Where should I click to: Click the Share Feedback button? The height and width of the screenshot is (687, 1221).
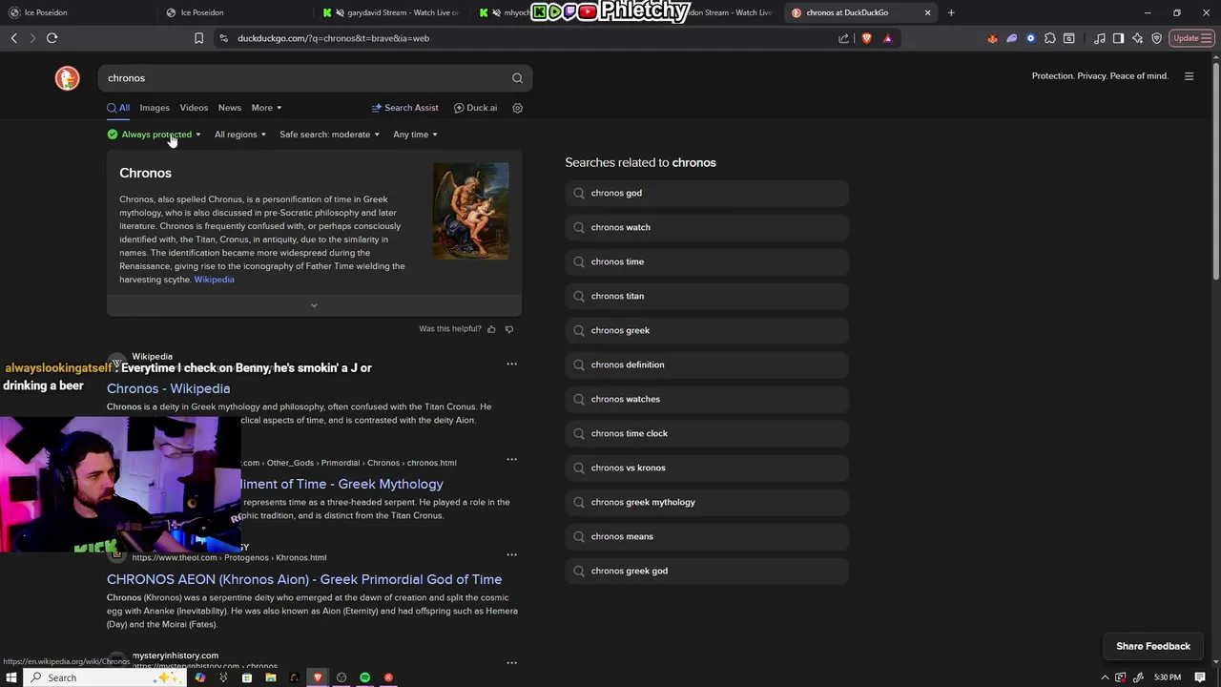point(1153,646)
